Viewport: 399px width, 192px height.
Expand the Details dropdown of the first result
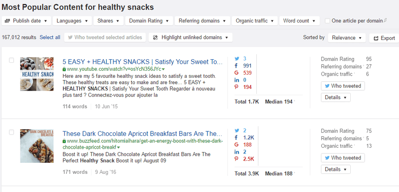pyautogui.click(x=336, y=97)
